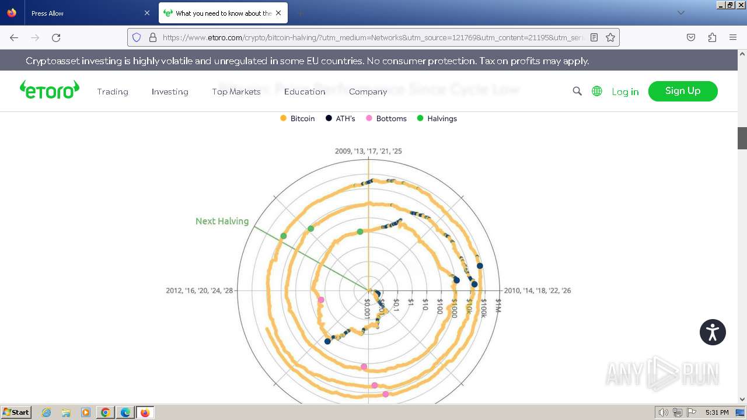Expand the Education navigation menu
The width and height of the screenshot is (747, 420).
click(305, 92)
